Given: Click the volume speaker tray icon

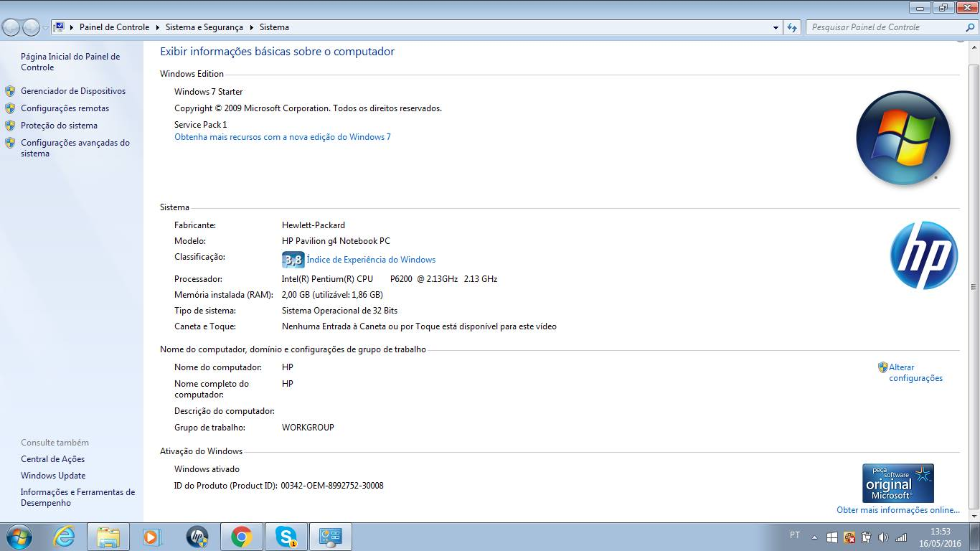Looking at the screenshot, I should pyautogui.click(x=883, y=537).
